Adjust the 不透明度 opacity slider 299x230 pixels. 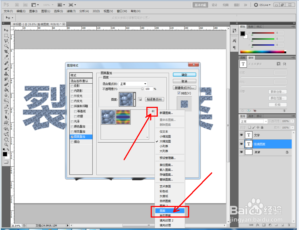point(143,89)
